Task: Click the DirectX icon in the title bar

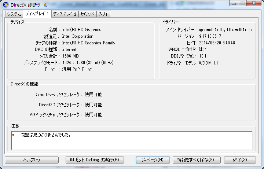Action: click(x=6, y=5)
